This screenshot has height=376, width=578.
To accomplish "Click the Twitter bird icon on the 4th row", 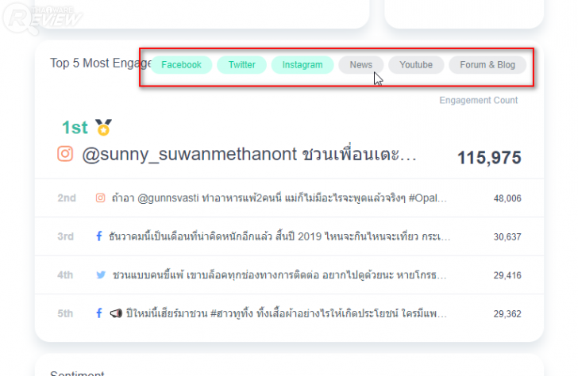I will pyautogui.click(x=101, y=274).
